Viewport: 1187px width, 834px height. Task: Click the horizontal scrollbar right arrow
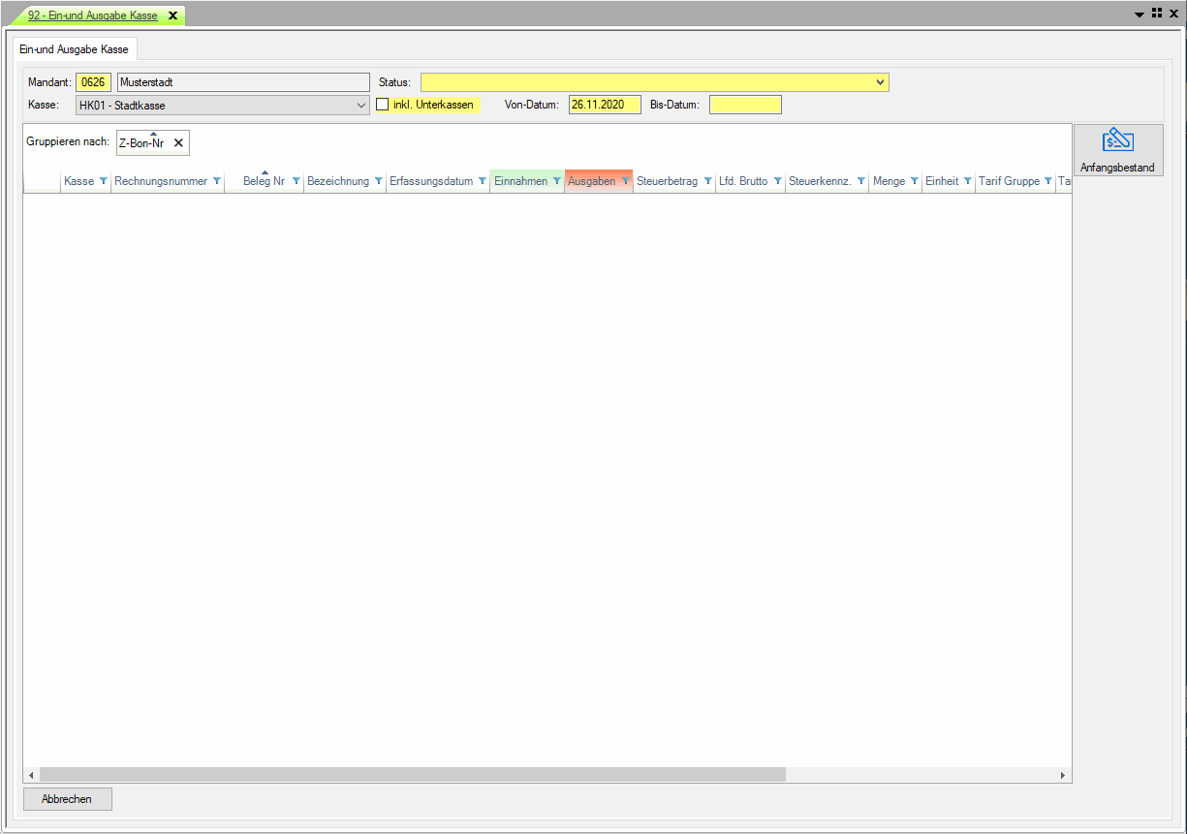[x=1063, y=775]
